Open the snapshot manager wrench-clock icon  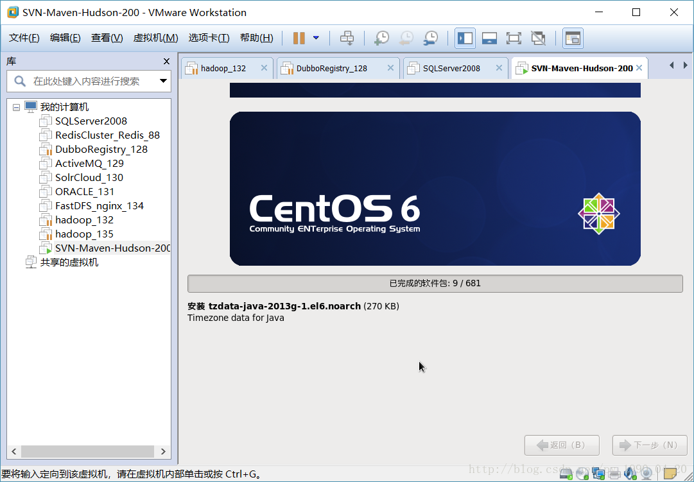(x=430, y=38)
